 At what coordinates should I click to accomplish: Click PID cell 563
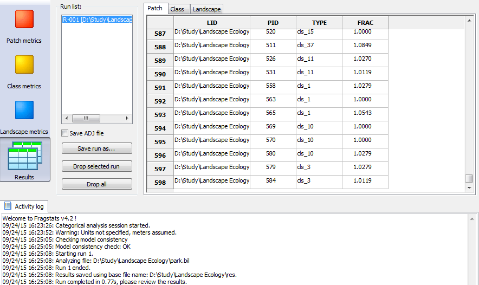coord(273,101)
